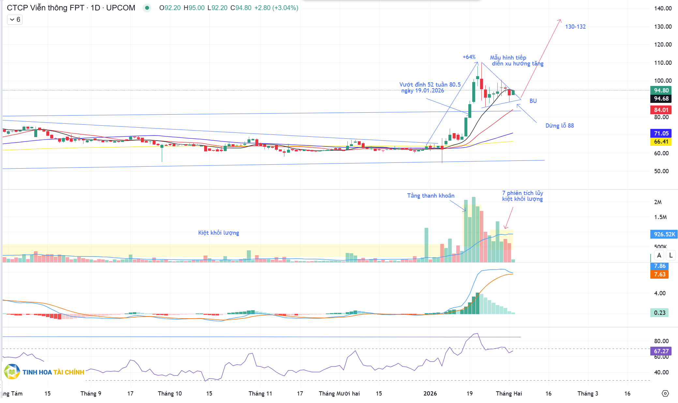The image size is (678, 403).
Task: Click the green market status dot
Action: tap(147, 8)
